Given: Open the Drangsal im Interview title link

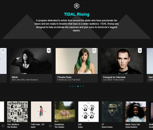Looking at the screenshot, I should click(114, 77).
